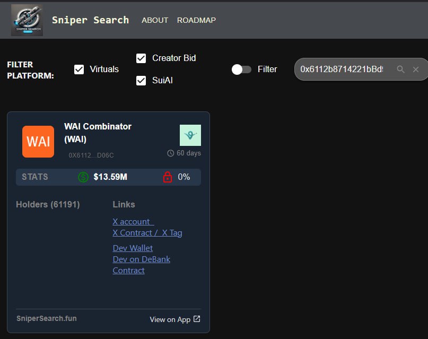The width and height of the screenshot is (428, 339).
Task: Disable the Creator Bid checkbox
Action: [141, 58]
